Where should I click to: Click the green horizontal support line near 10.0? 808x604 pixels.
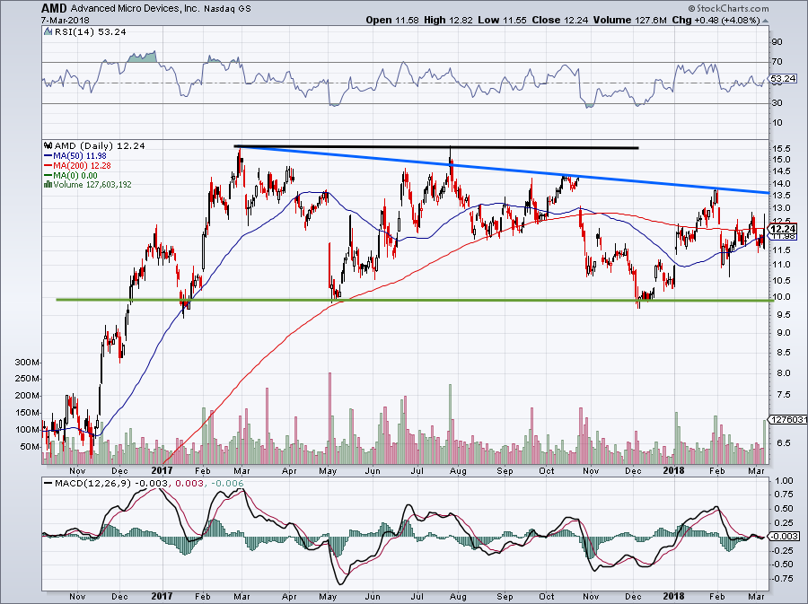[414, 300]
